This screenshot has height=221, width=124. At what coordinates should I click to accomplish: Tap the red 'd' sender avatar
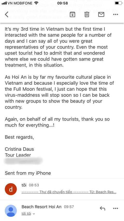point(11,189)
